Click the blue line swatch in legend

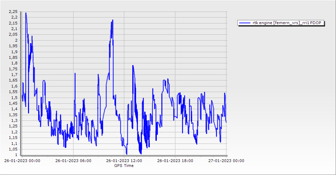click(244, 23)
